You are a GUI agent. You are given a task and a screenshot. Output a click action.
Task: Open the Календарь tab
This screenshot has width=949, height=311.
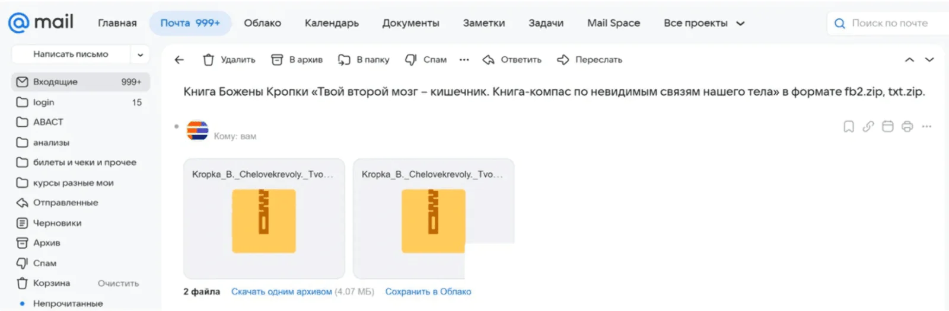tap(332, 23)
